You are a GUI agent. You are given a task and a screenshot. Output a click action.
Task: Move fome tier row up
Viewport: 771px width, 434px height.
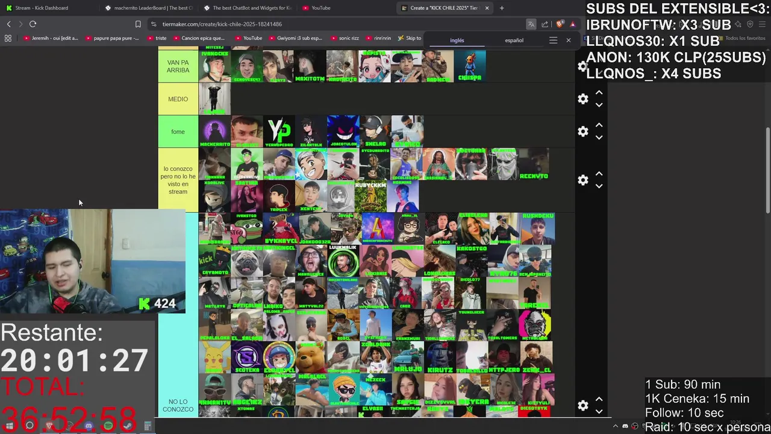pos(599,125)
